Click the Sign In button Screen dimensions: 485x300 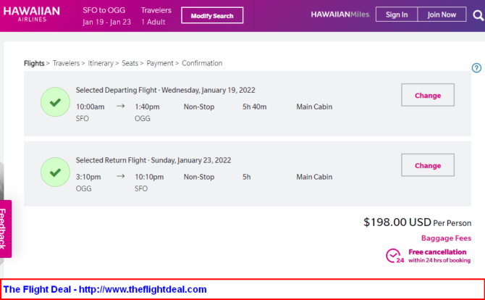pos(397,14)
